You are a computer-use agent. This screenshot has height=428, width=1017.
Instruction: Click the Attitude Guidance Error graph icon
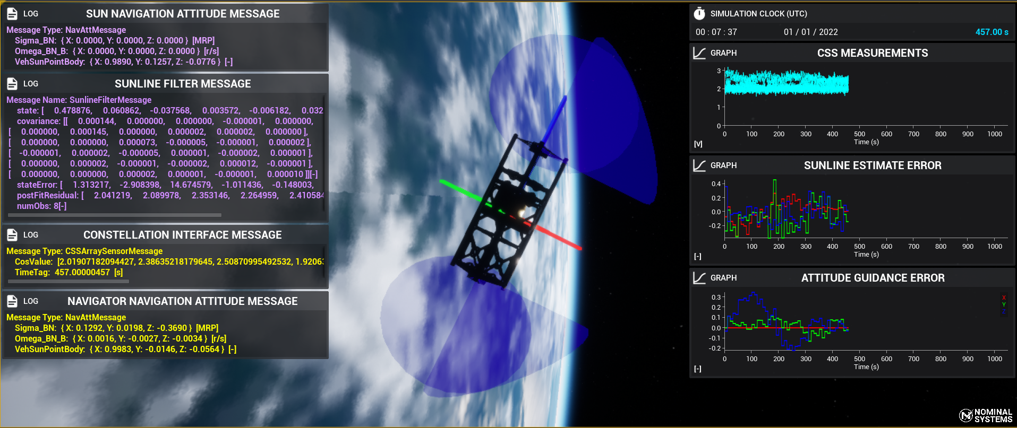tap(699, 278)
